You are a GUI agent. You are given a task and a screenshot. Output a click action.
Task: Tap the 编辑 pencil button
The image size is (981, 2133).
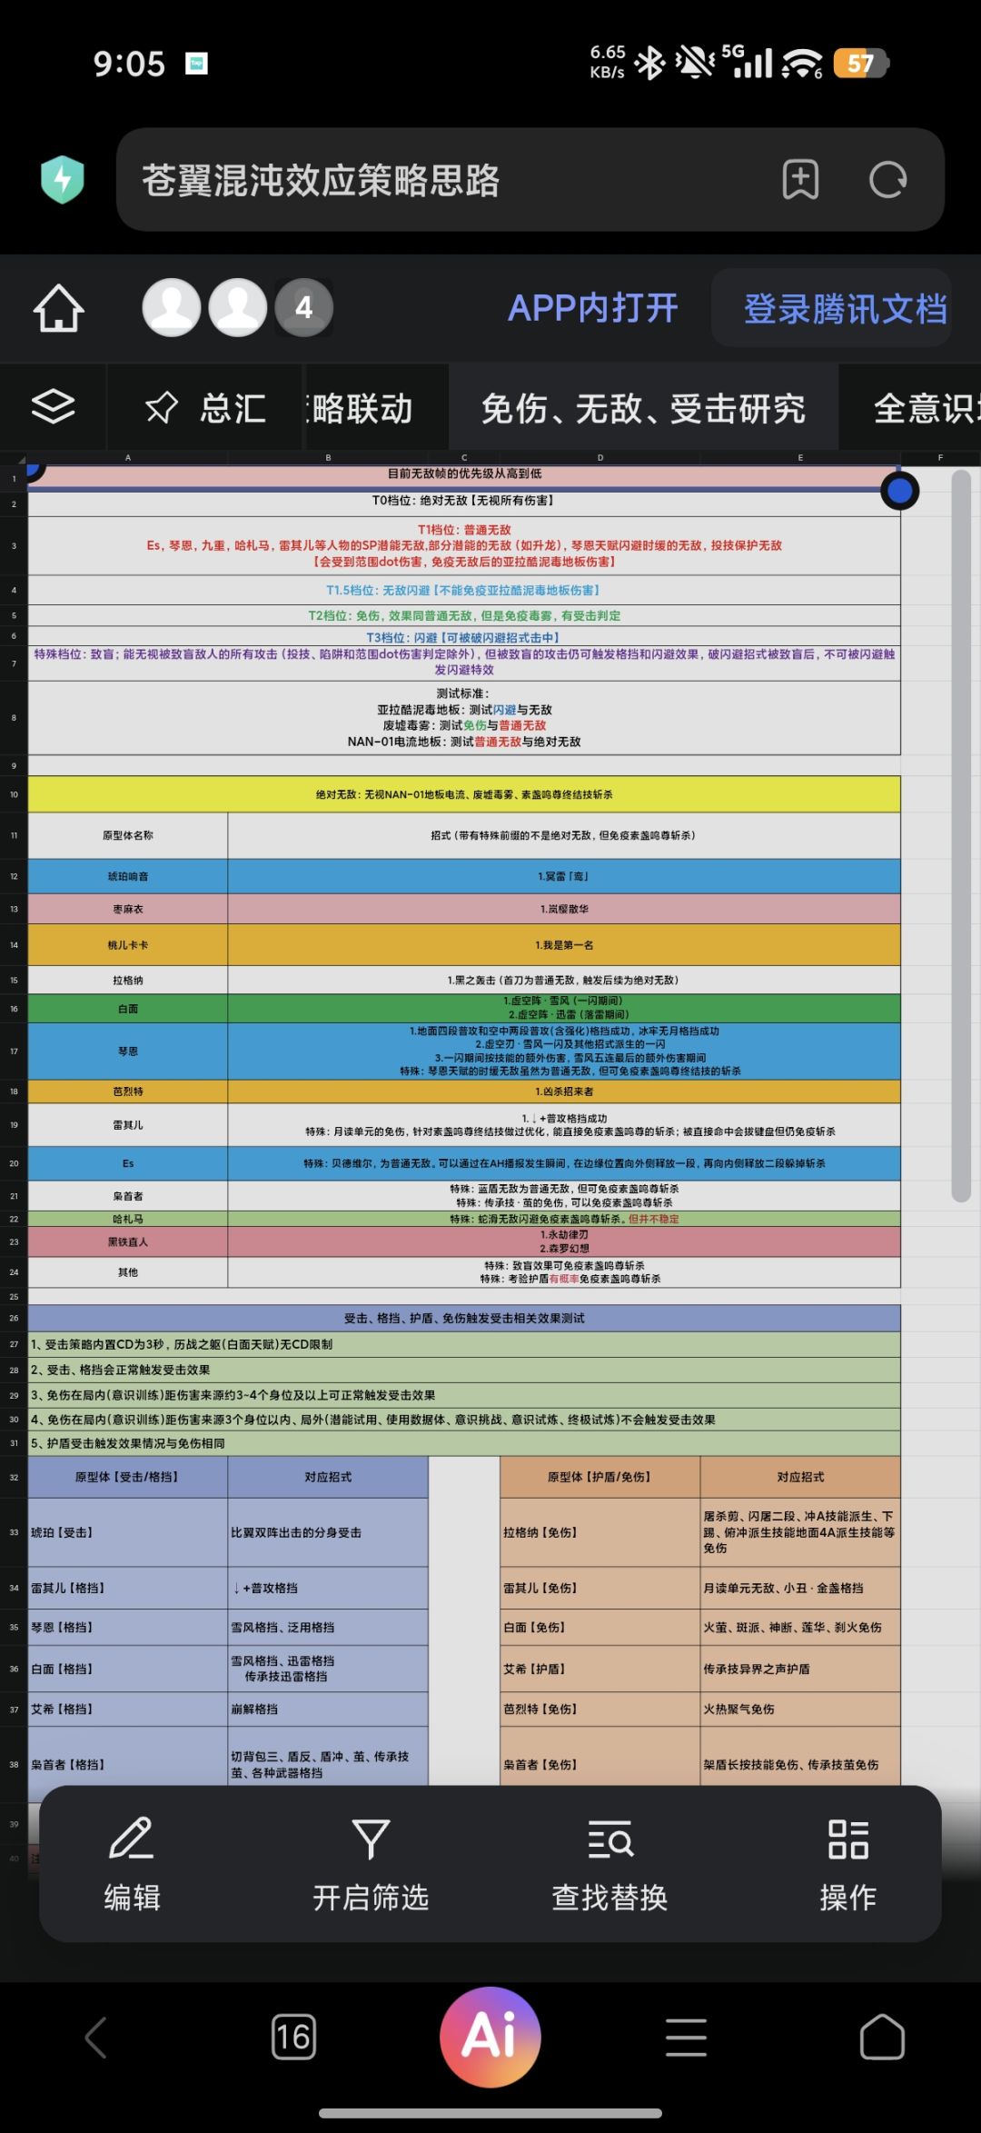[132, 1863]
